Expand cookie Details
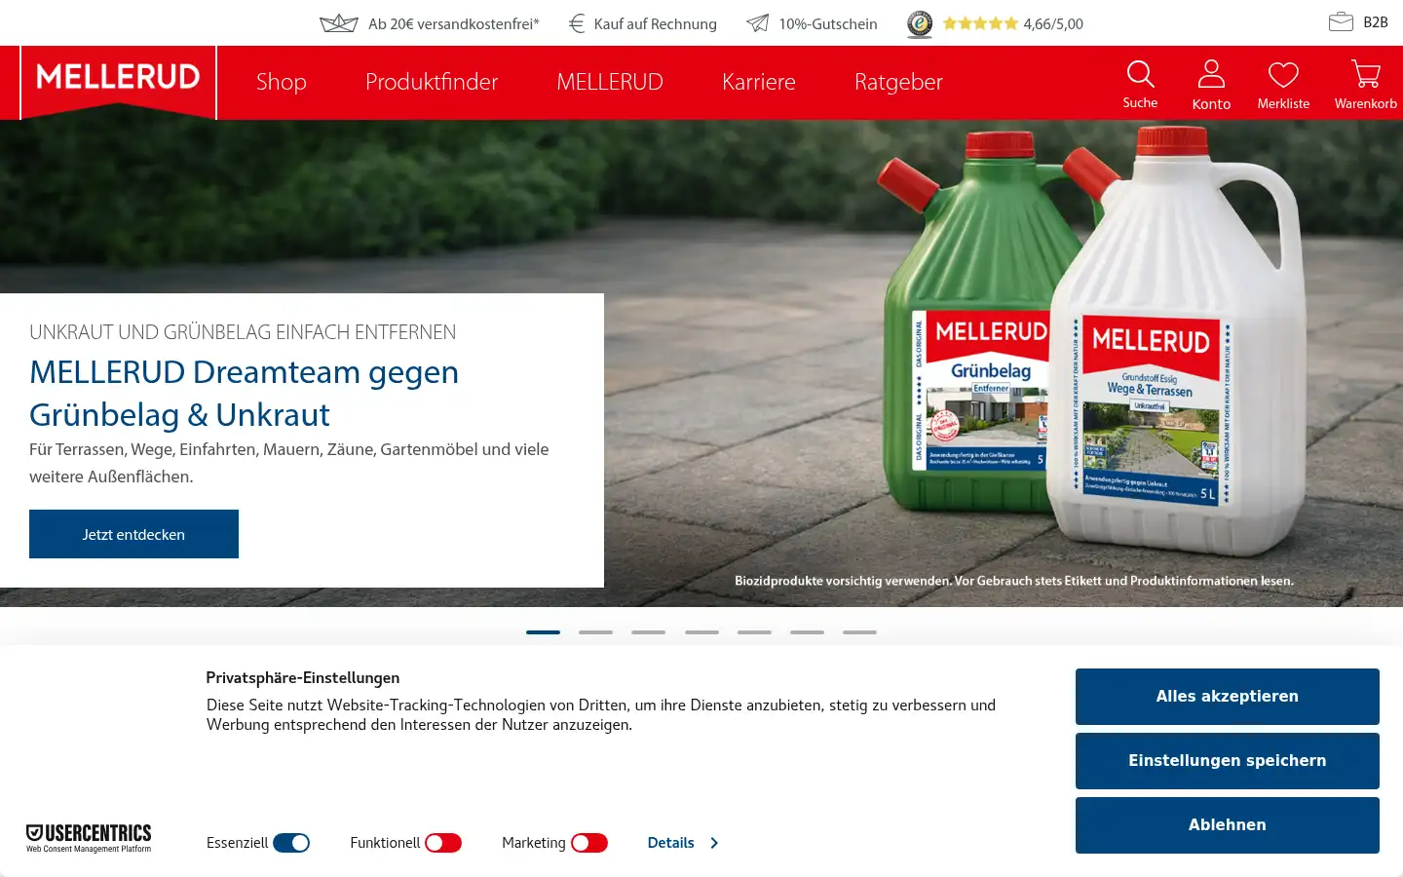Viewport: 1403px width, 877px height. click(683, 843)
